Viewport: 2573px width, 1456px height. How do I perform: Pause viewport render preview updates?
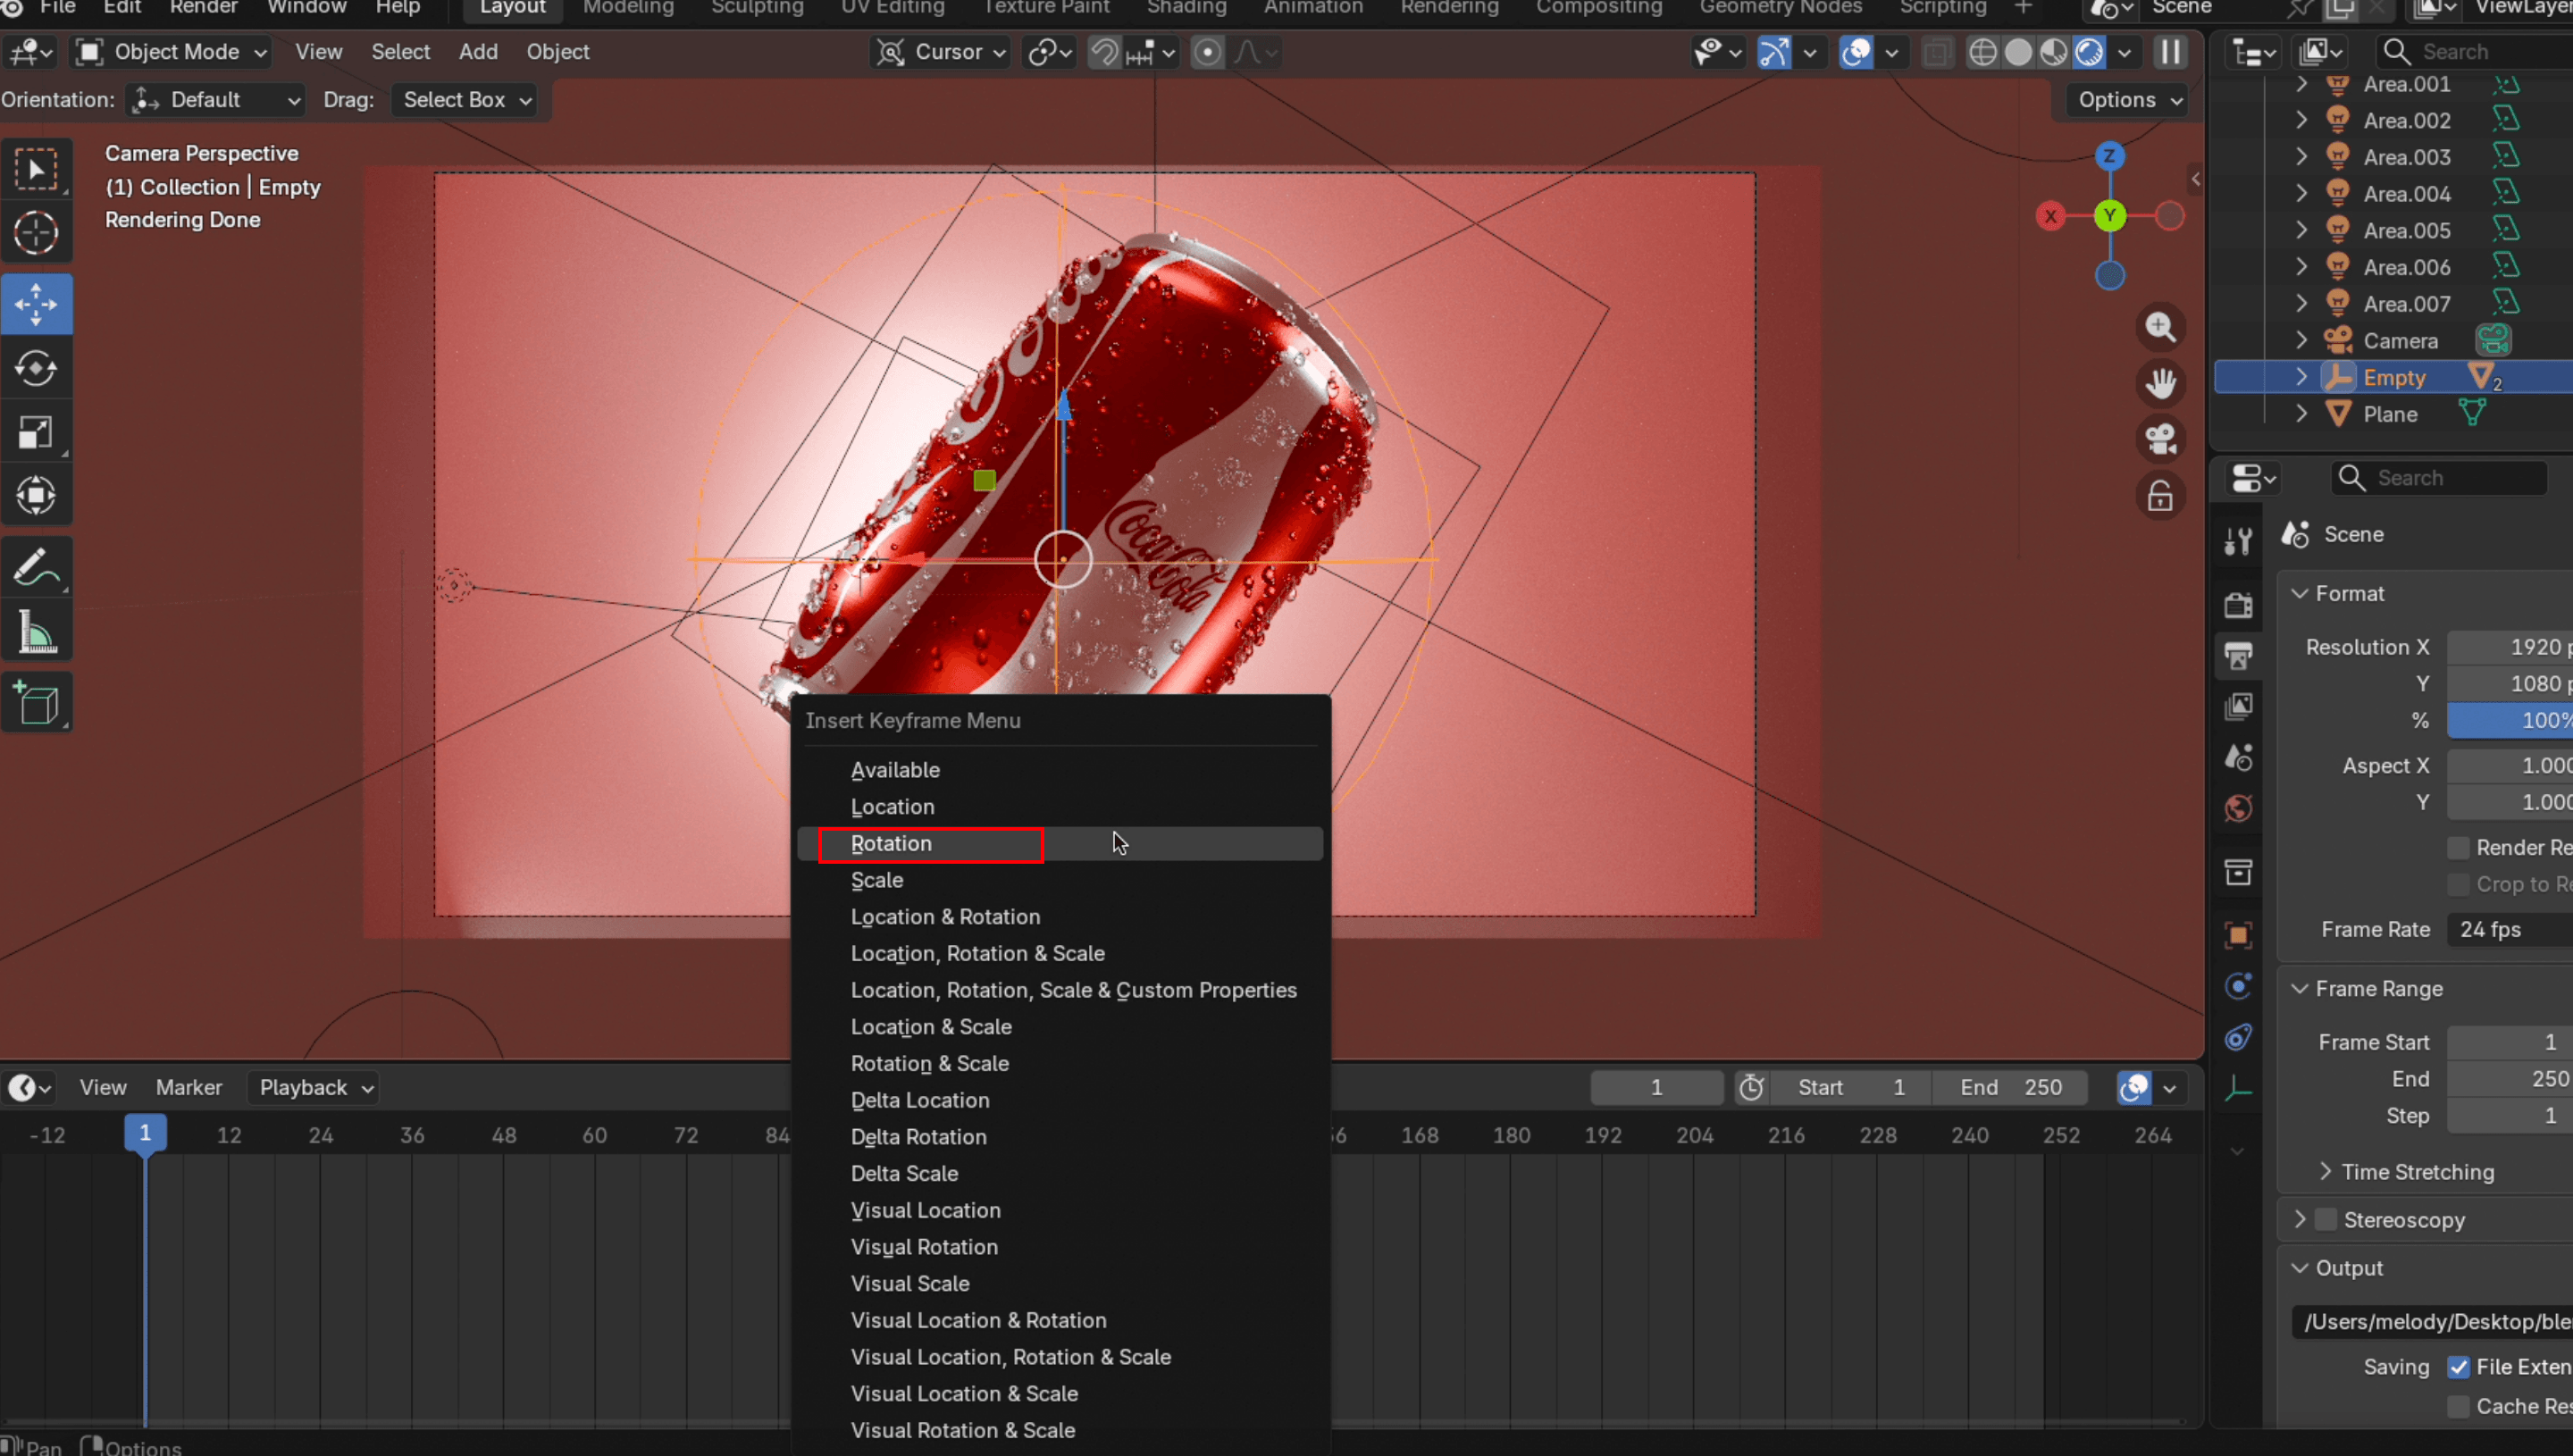tap(2170, 52)
